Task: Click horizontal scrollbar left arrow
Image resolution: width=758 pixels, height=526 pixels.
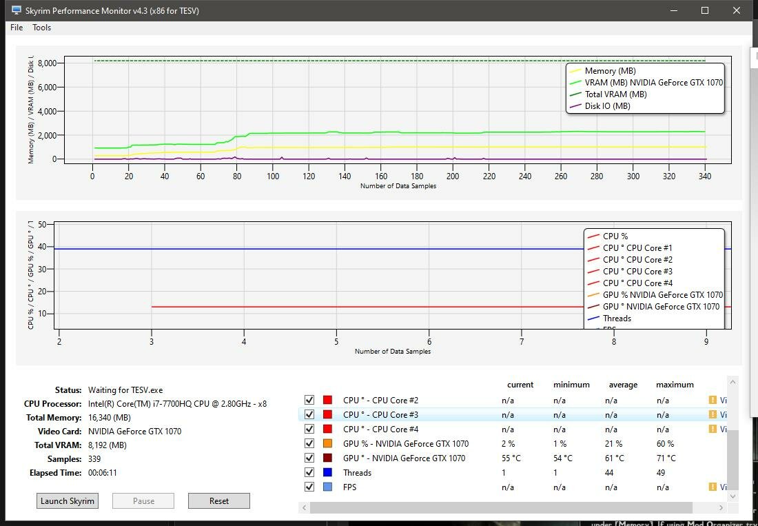Action: [305, 507]
